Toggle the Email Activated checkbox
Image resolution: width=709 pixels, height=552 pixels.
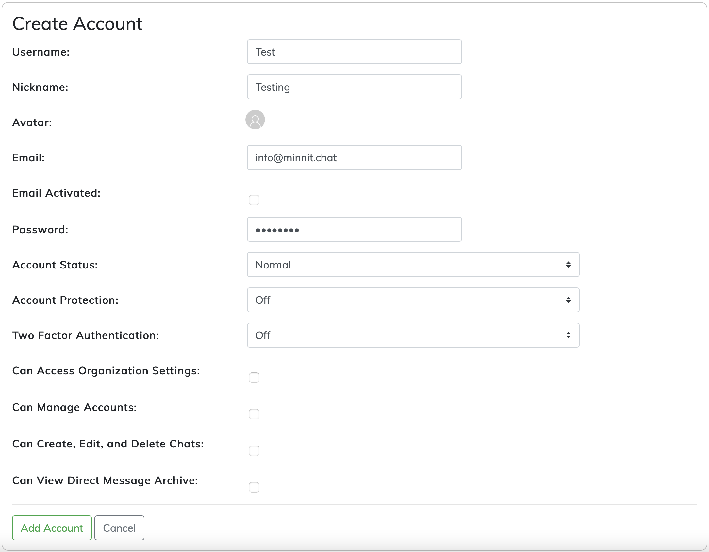254,200
